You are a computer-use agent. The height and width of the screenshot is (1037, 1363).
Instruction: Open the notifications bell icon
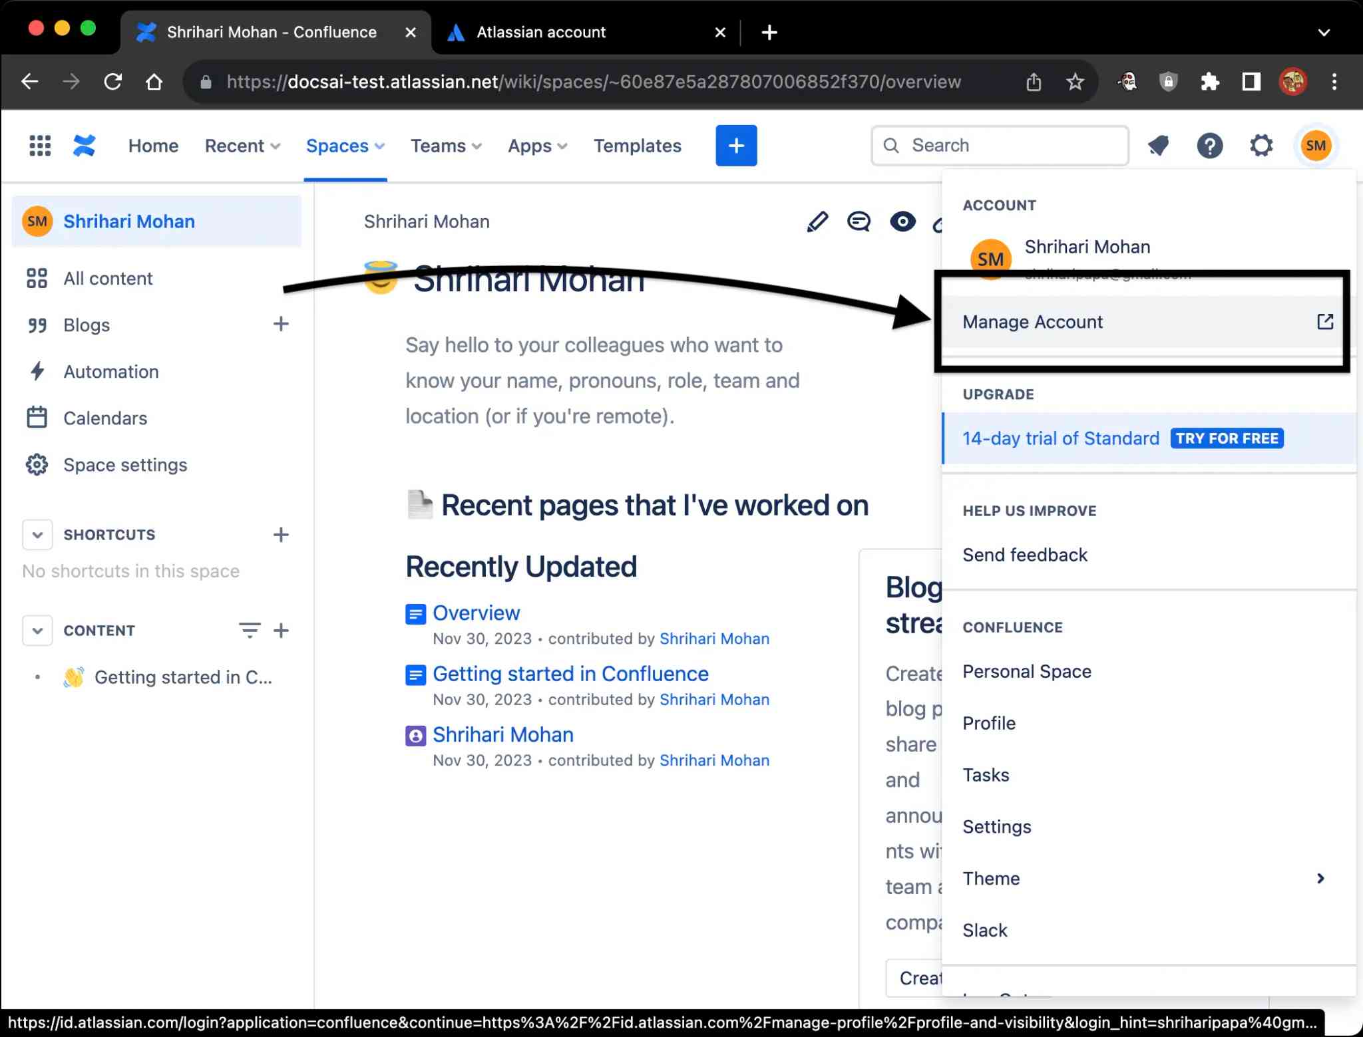(x=1159, y=146)
